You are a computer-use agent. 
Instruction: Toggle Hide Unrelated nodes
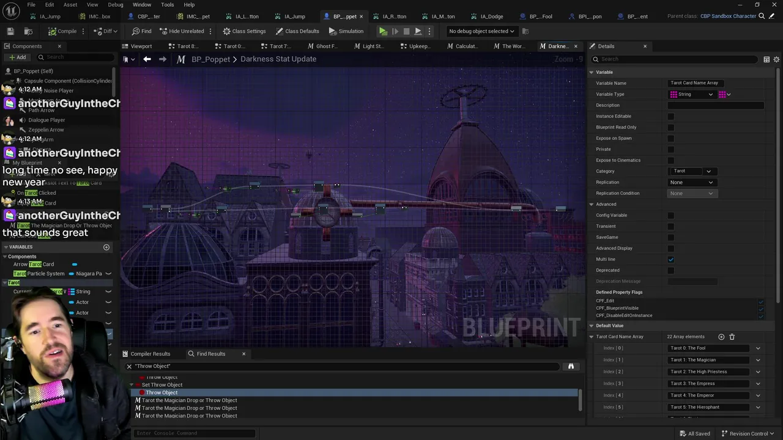(182, 31)
